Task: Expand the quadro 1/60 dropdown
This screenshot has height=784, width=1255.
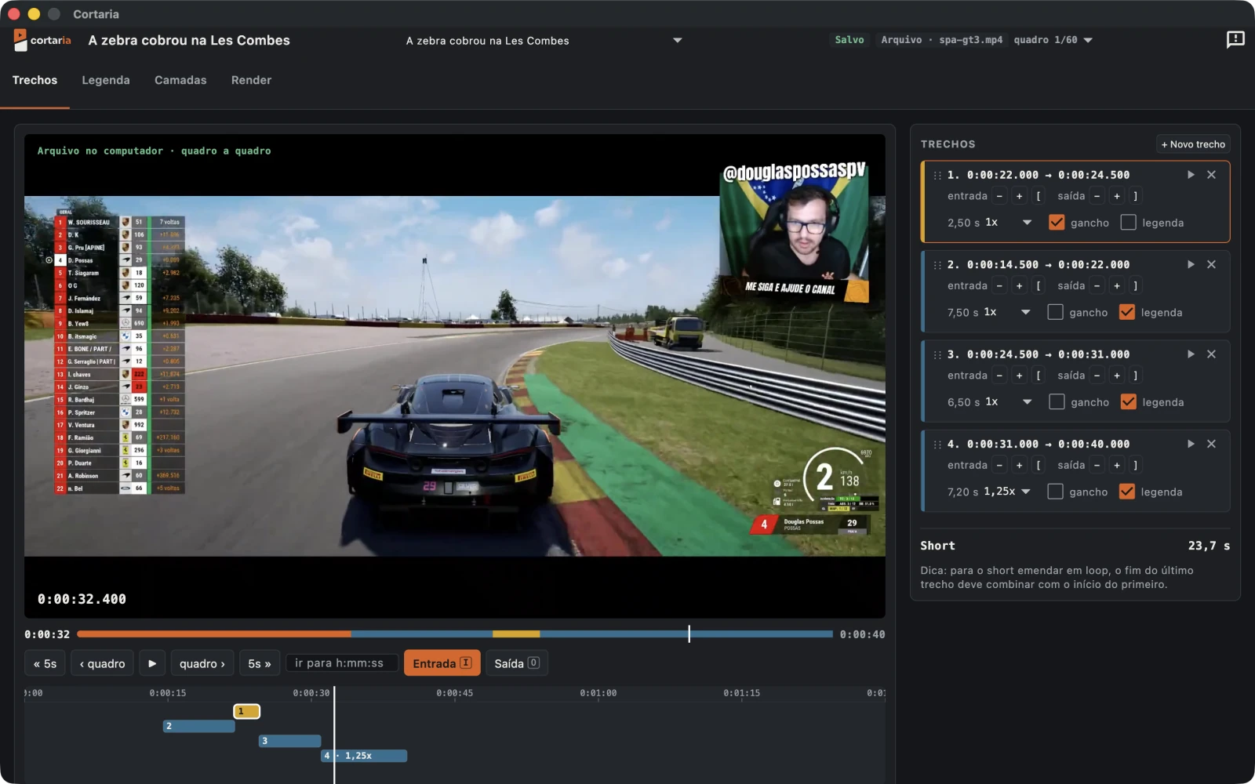Action: pos(1053,40)
